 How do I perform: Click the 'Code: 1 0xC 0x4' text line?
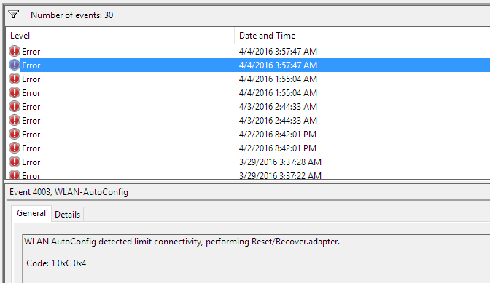[56, 263]
